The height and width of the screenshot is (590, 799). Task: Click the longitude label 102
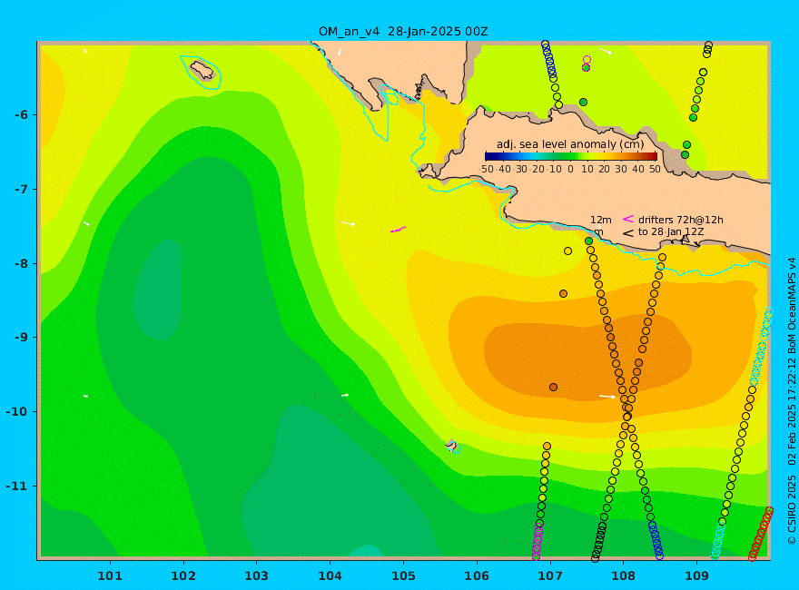[182, 576]
